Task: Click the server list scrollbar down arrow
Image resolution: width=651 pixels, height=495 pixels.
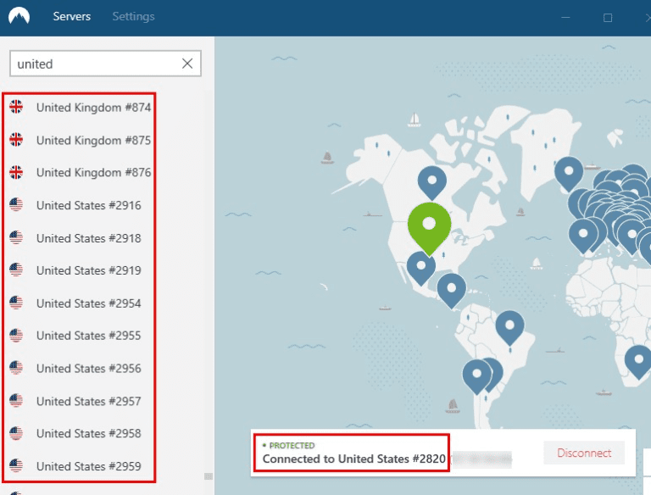Action: (x=208, y=476)
